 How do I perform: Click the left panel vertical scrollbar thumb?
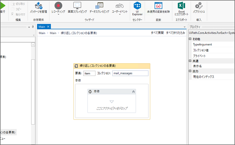[33, 92]
